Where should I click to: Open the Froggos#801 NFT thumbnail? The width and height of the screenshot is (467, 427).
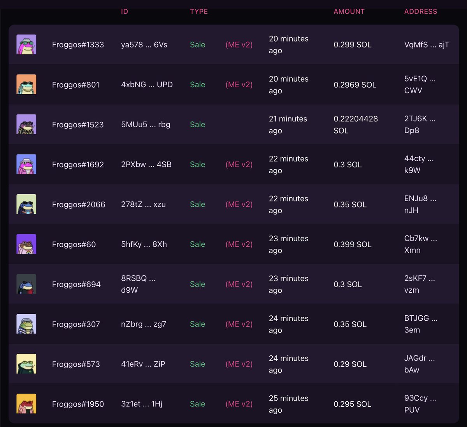coord(26,84)
